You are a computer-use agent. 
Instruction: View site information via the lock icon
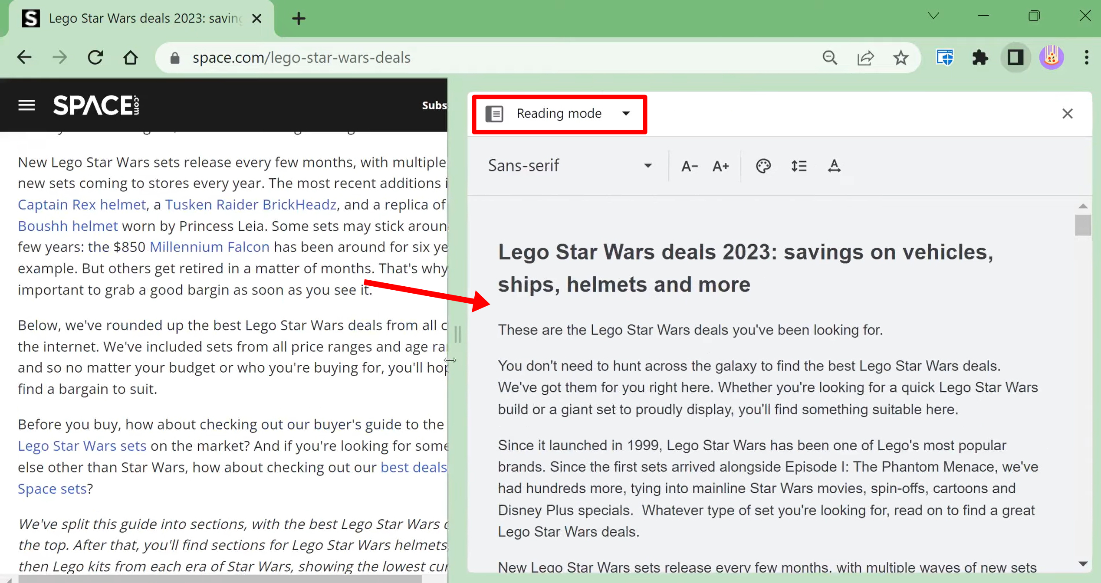[x=175, y=58]
